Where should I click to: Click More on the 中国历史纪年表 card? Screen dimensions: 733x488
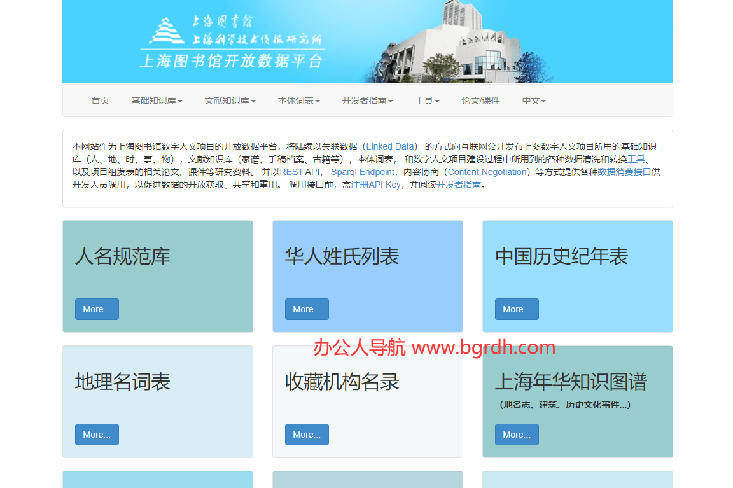point(517,309)
